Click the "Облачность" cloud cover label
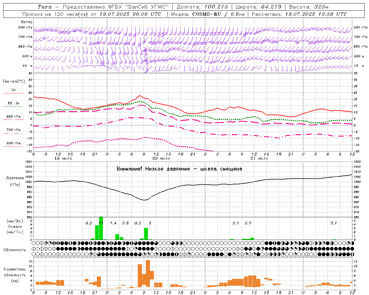This screenshot has height=295, width=369. click(15, 250)
